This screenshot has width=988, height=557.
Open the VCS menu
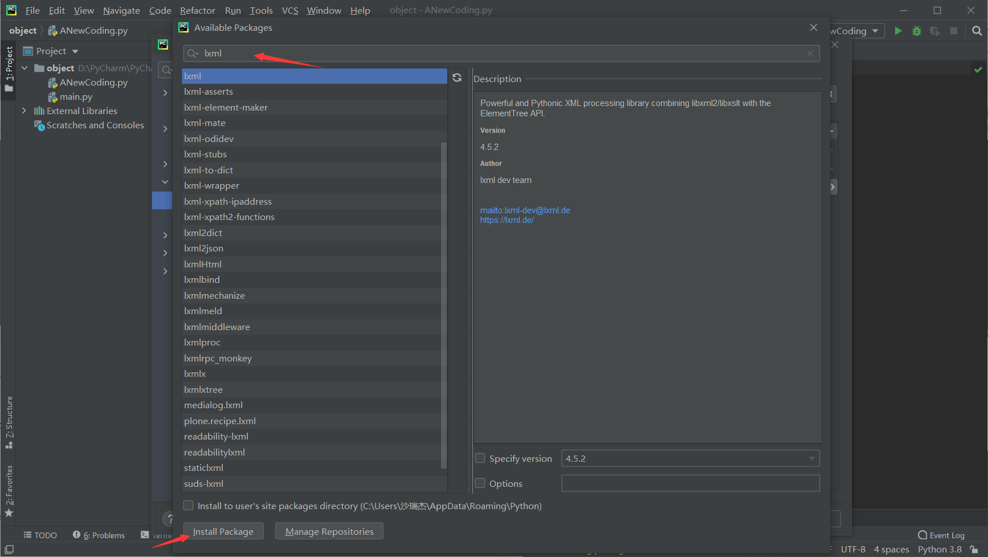pos(290,10)
